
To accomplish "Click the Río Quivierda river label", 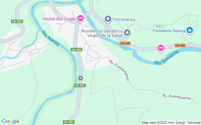I will 166,57.
